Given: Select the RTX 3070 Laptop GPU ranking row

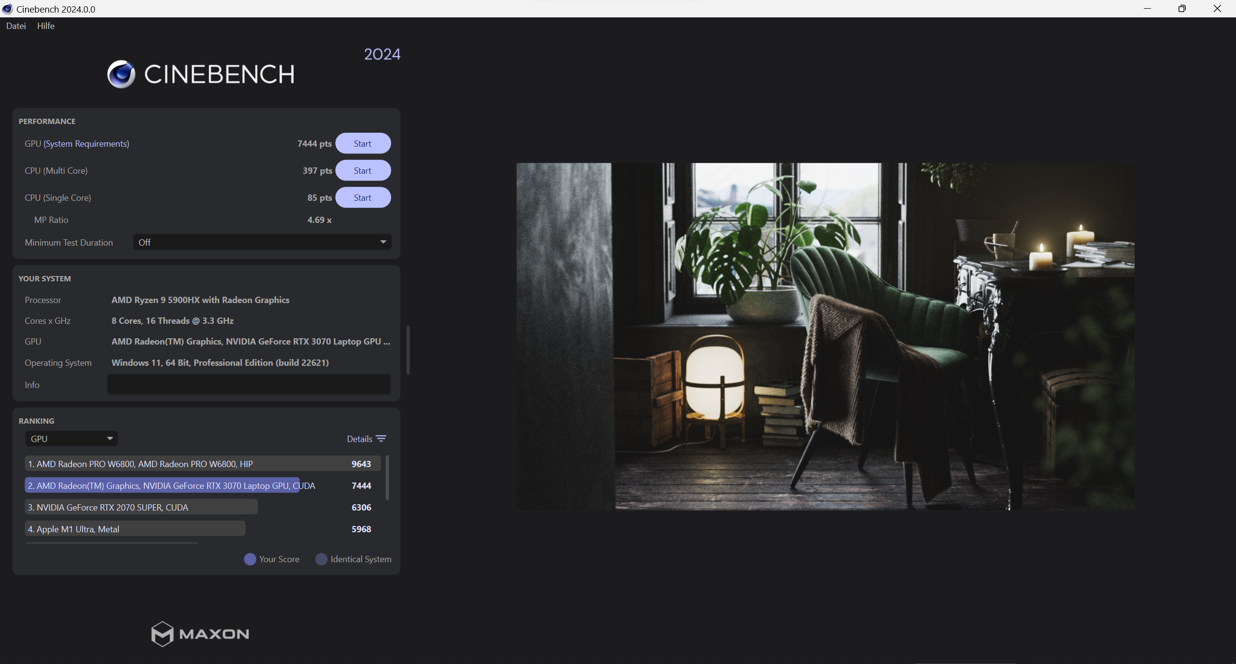Looking at the screenshot, I should pyautogui.click(x=203, y=485).
